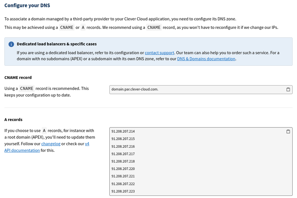Select IP address 91.208.207.221
The height and width of the screenshot is (198, 297).
tap(123, 176)
